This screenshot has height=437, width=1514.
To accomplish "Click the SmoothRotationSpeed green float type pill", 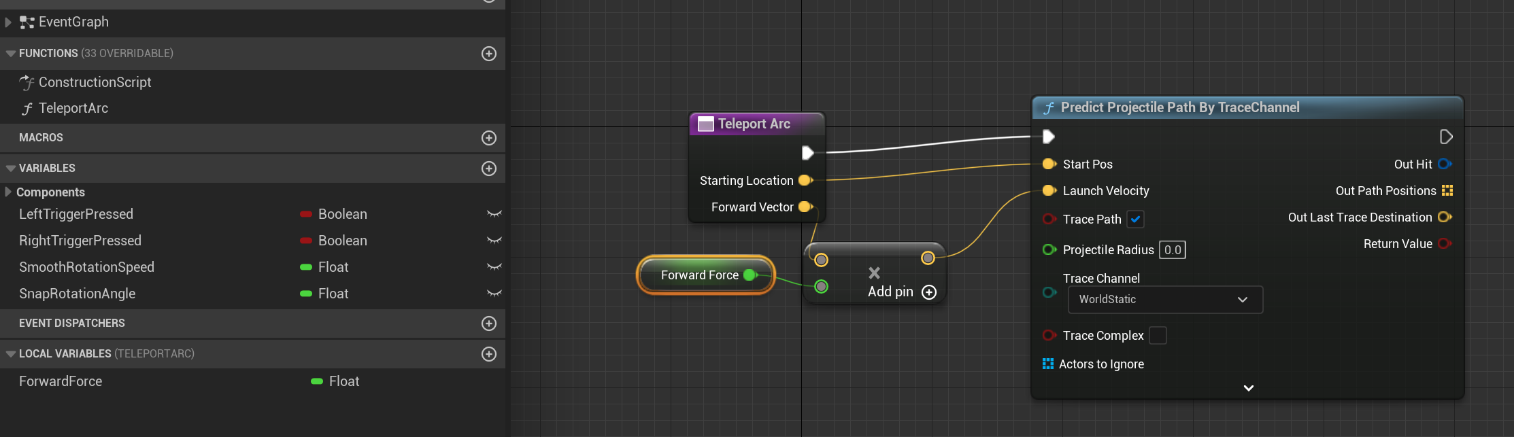I will pos(306,267).
